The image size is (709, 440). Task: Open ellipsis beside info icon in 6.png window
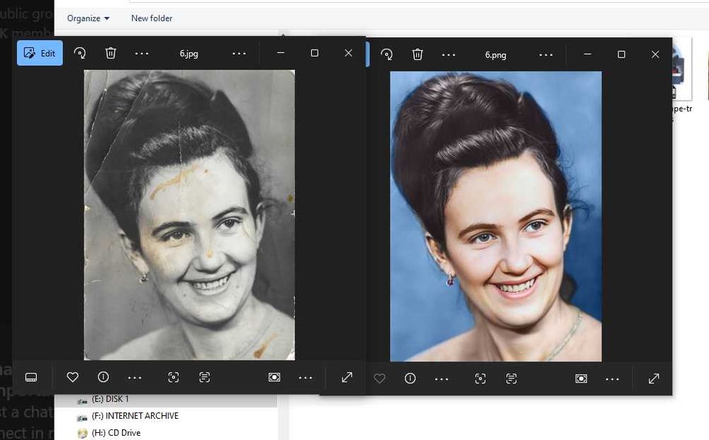pyautogui.click(x=441, y=379)
